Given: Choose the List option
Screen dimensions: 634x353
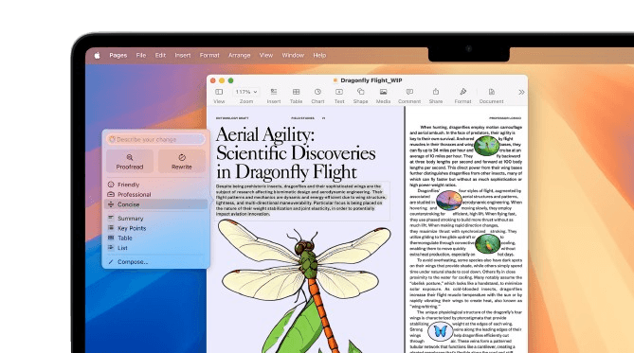Looking at the screenshot, I should point(156,248).
